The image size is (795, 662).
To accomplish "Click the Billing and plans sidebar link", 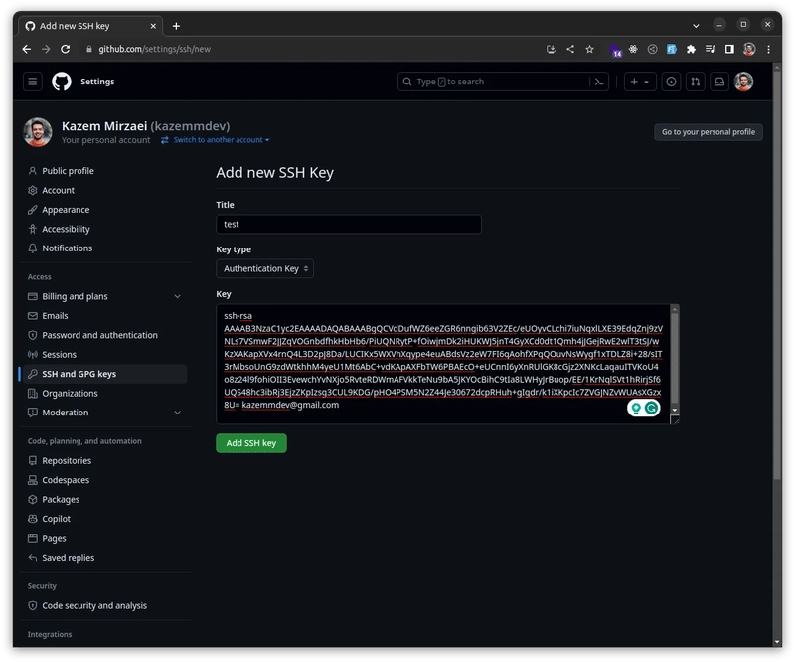I will click(x=75, y=297).
